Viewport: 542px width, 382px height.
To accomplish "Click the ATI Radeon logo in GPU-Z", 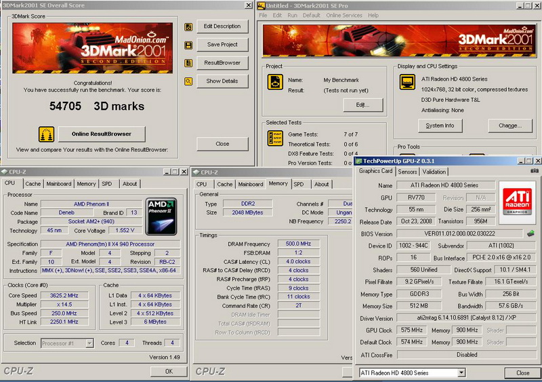I will (517, 199).
